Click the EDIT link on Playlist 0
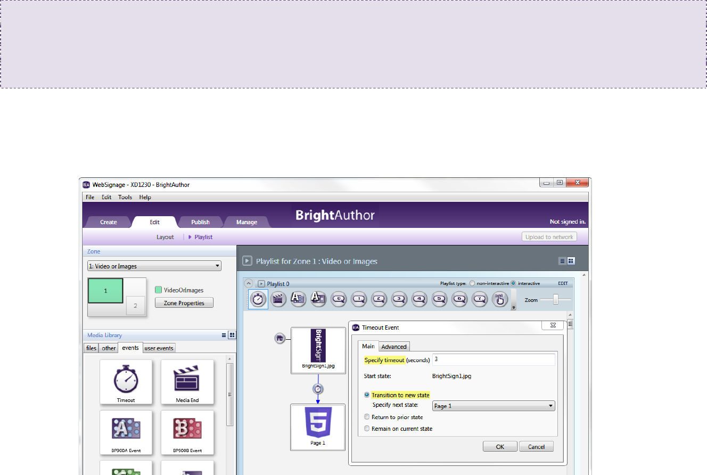Screen dimensions: 707x475 click(x=563, y=283)
